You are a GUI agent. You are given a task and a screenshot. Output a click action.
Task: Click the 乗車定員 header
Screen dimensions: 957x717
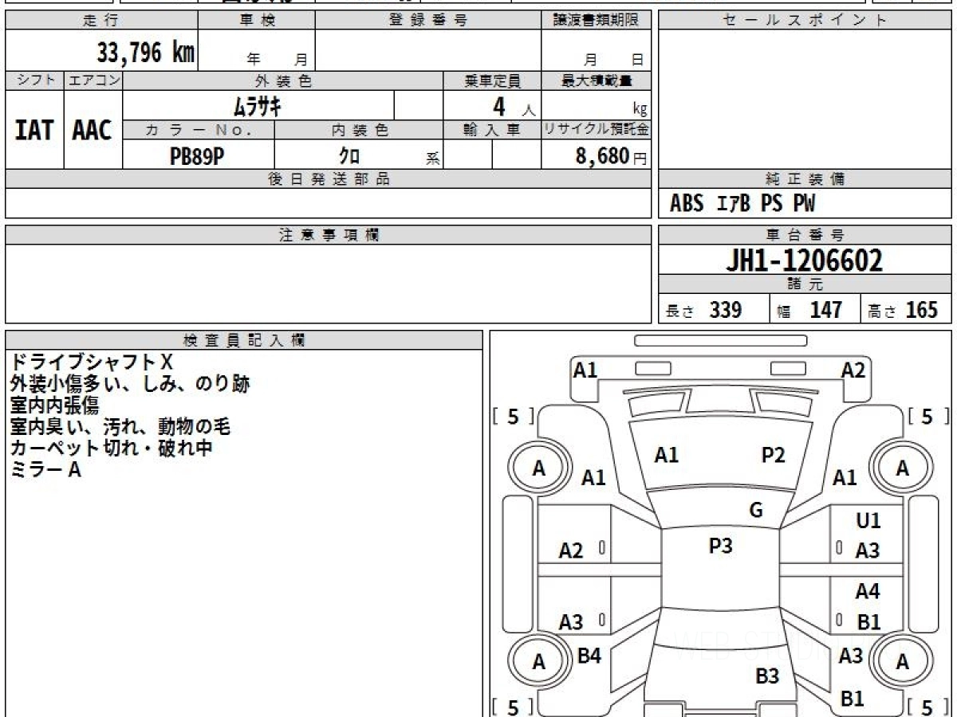point(492,80)
